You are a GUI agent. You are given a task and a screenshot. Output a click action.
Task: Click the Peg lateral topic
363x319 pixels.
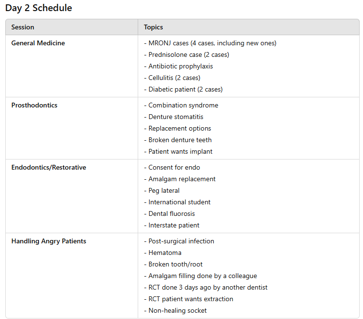click(162, 190)
